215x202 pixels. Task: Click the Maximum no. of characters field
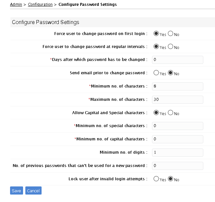(x=177, y=100)
